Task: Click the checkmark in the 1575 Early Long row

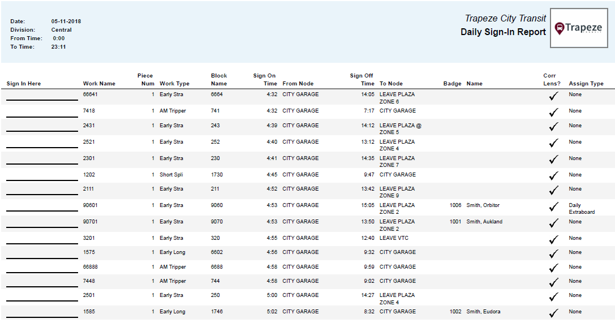Action: point(553,254)
